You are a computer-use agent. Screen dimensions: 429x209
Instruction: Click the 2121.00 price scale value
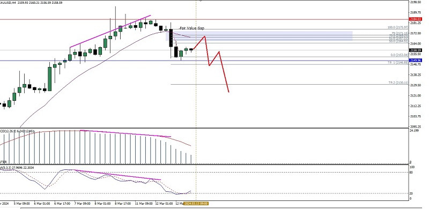[x=415, y=96]
